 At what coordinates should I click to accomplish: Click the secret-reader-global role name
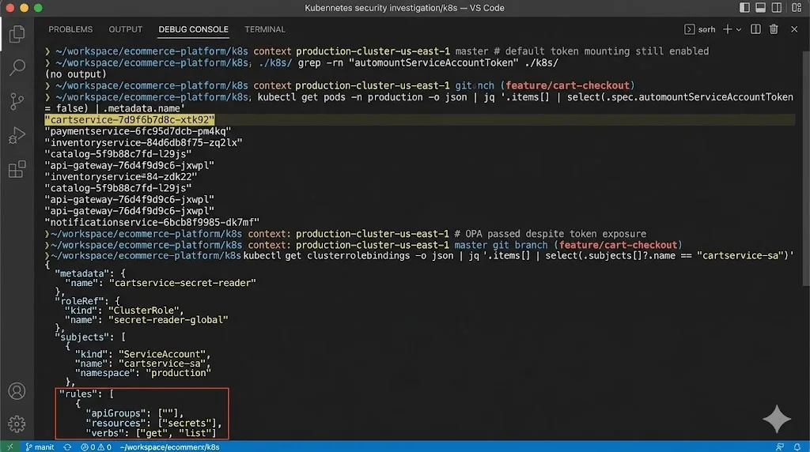pyautogui.click(x=168, y=320)
